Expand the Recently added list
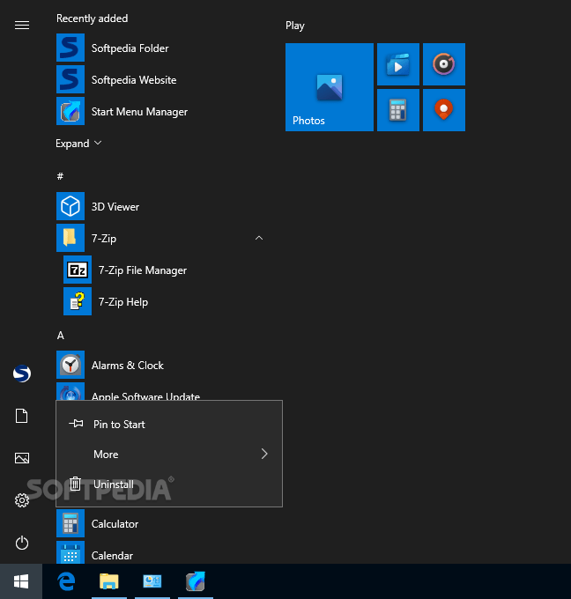571x599 pixels. 78,144
